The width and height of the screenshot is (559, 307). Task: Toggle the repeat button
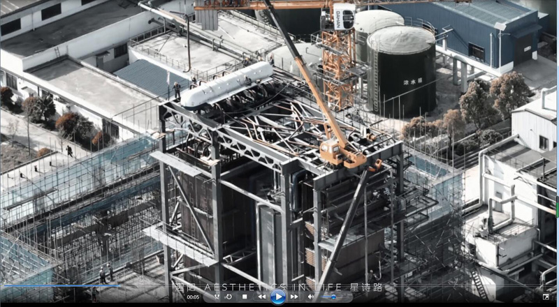click(228, 297)
